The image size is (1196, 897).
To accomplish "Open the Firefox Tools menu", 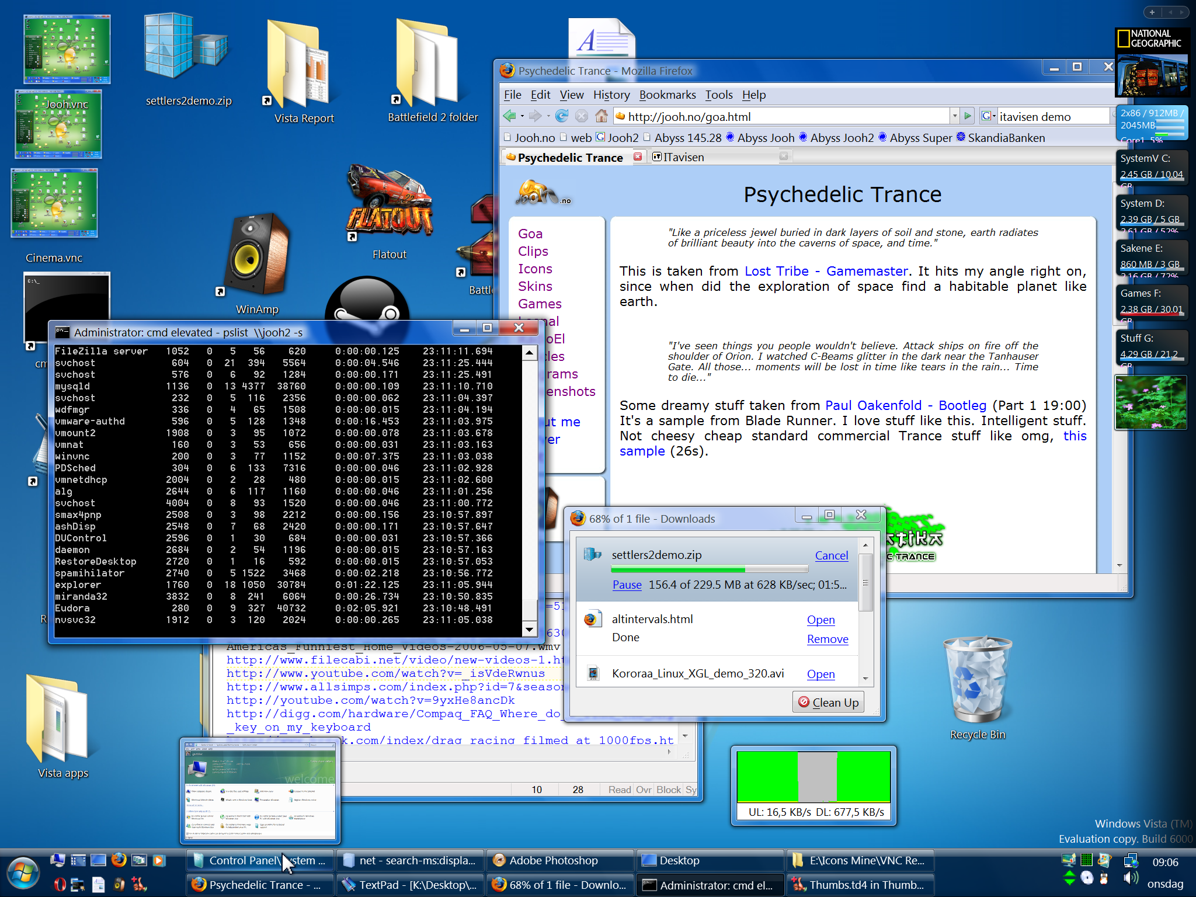I will 718,95.
